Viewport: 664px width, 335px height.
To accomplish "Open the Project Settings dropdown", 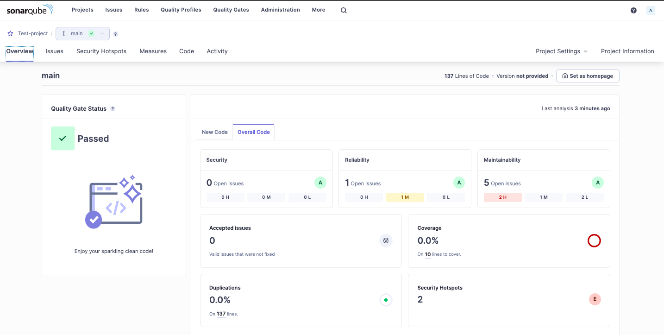I will click(562, 51).
